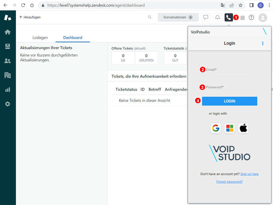Open the chat messages icon
Screen dimensions: 273x205
pos(206,17)
